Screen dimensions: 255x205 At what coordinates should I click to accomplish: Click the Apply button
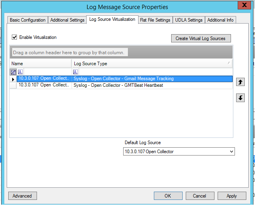pyautogui.click(x=231, y=196)
